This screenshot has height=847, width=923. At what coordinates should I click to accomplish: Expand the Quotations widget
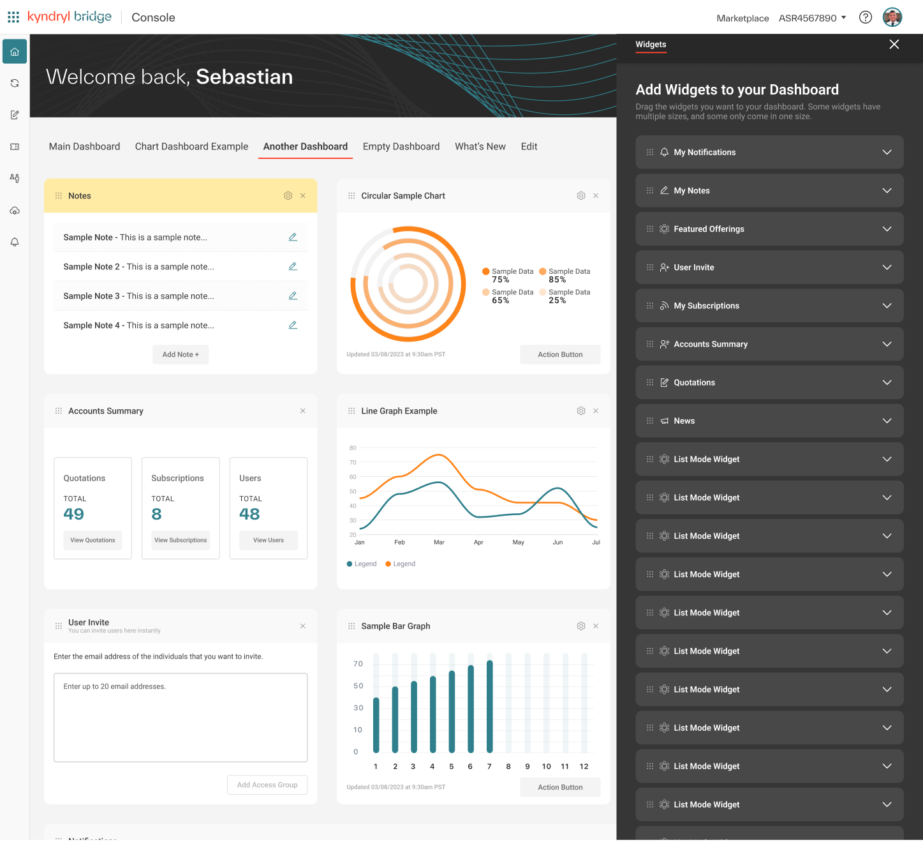pyautogui.click(x=887, y=382)
